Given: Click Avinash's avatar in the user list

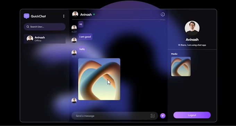Looking at the screenshot, I should coord(30,38).
